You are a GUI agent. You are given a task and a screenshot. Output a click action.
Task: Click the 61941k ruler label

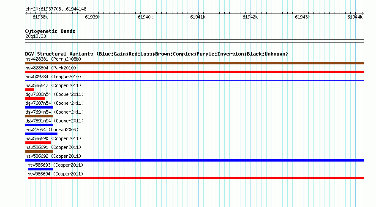click(x=198, y=17)
